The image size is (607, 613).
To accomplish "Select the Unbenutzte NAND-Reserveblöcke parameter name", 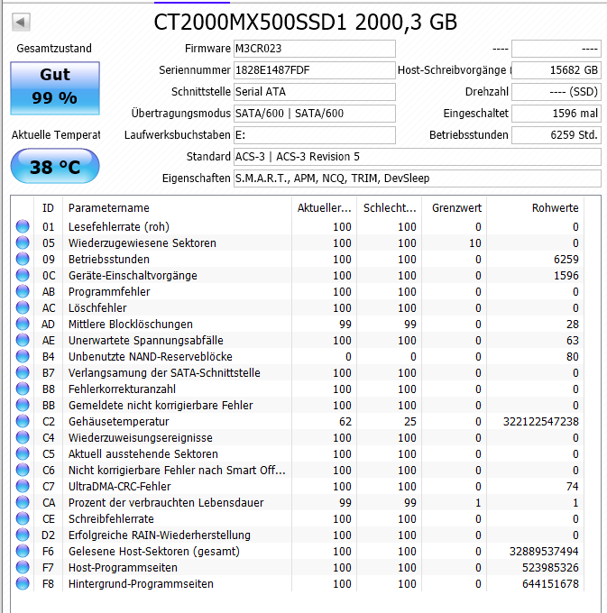I will [x=151, y=357].
